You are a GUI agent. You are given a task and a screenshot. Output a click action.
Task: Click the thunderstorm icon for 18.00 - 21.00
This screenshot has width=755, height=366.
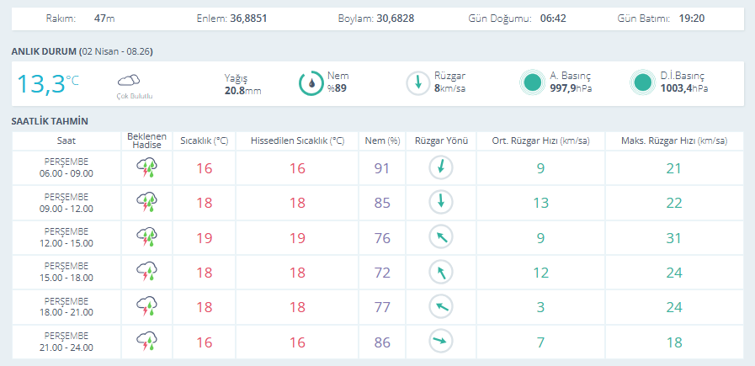click(146, 306)
